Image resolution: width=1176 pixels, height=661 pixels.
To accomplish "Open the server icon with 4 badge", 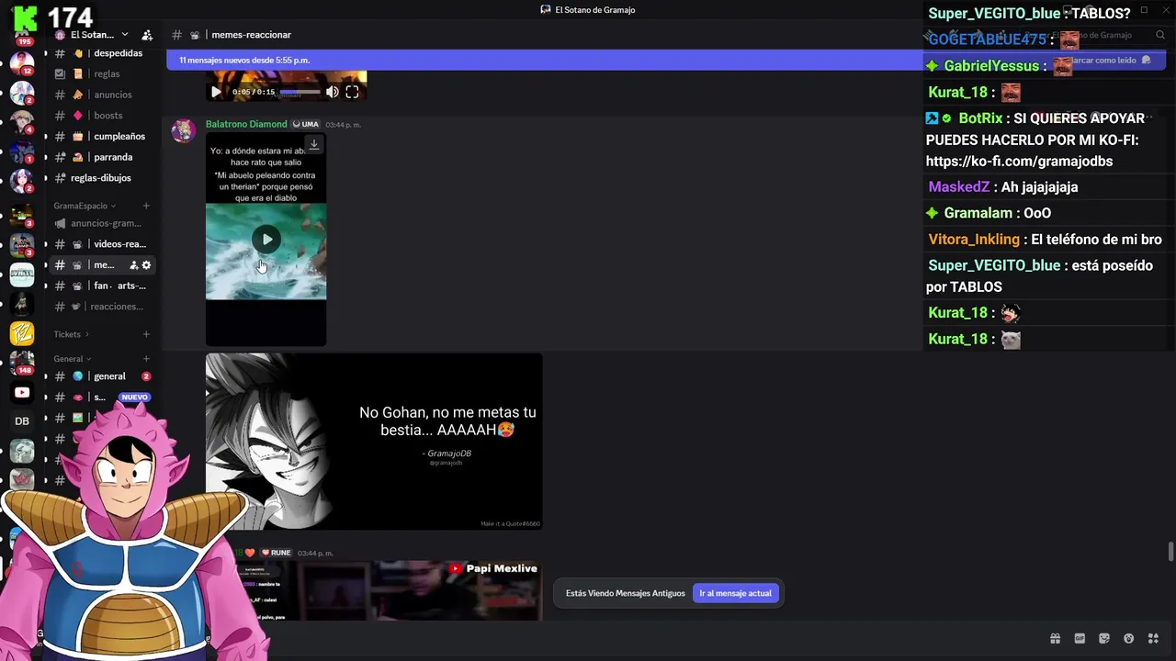I will [x=22, y=121].
